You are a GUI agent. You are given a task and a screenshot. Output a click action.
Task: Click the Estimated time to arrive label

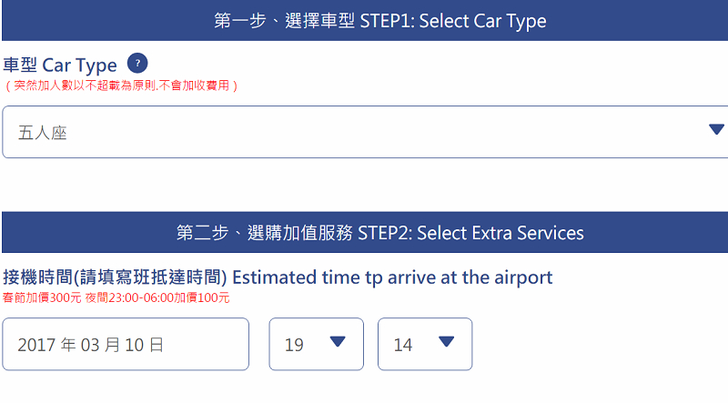(x=278, y=277)
